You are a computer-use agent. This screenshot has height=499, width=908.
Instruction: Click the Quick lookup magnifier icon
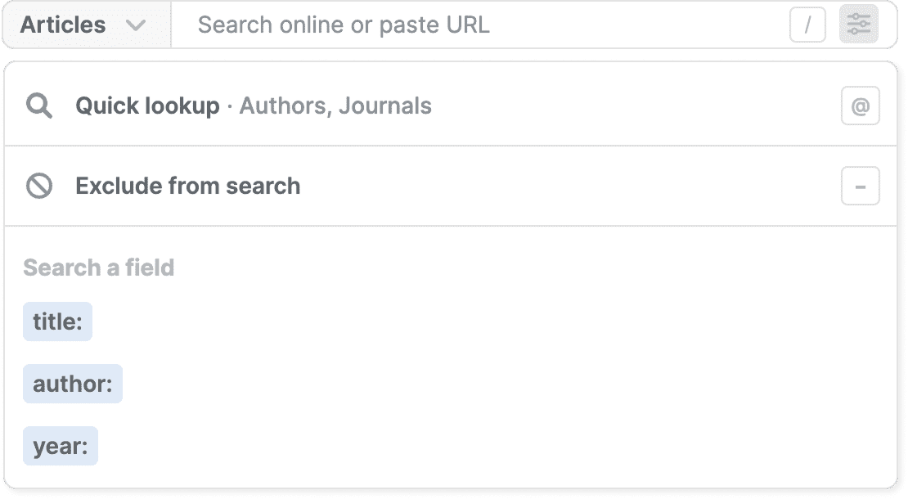coord(39,106)
